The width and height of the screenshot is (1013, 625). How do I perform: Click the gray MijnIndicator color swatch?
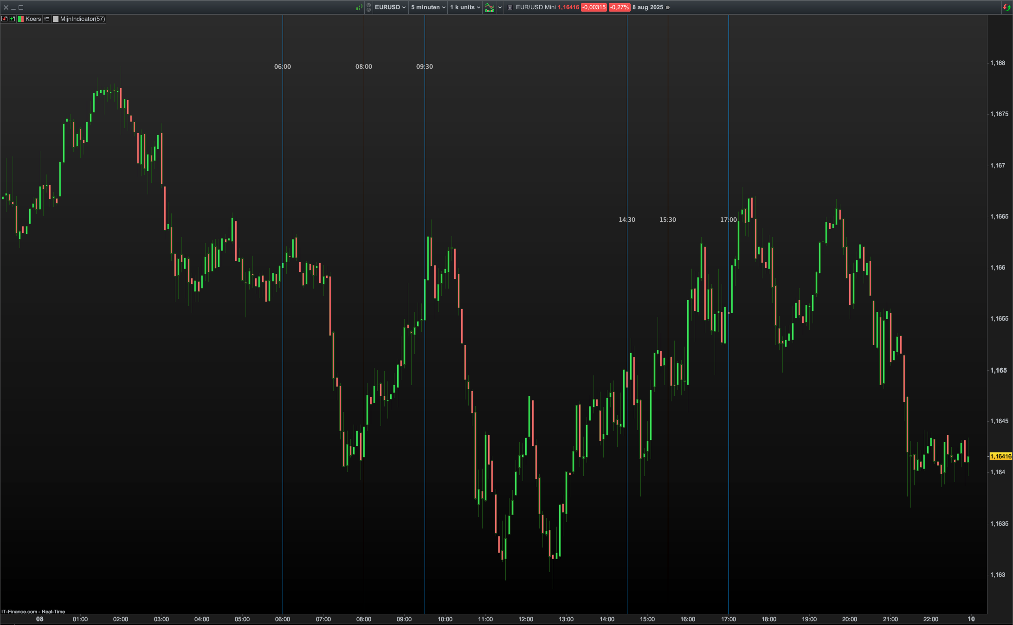click(56, 19)
